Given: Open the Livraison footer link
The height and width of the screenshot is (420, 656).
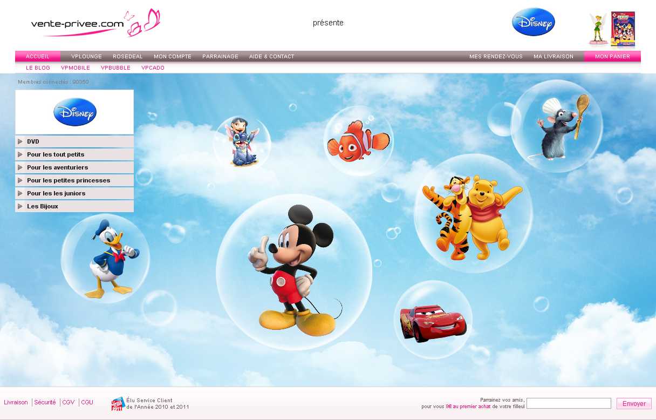Looking at the screenshot, I should click(x=16, y=402).
